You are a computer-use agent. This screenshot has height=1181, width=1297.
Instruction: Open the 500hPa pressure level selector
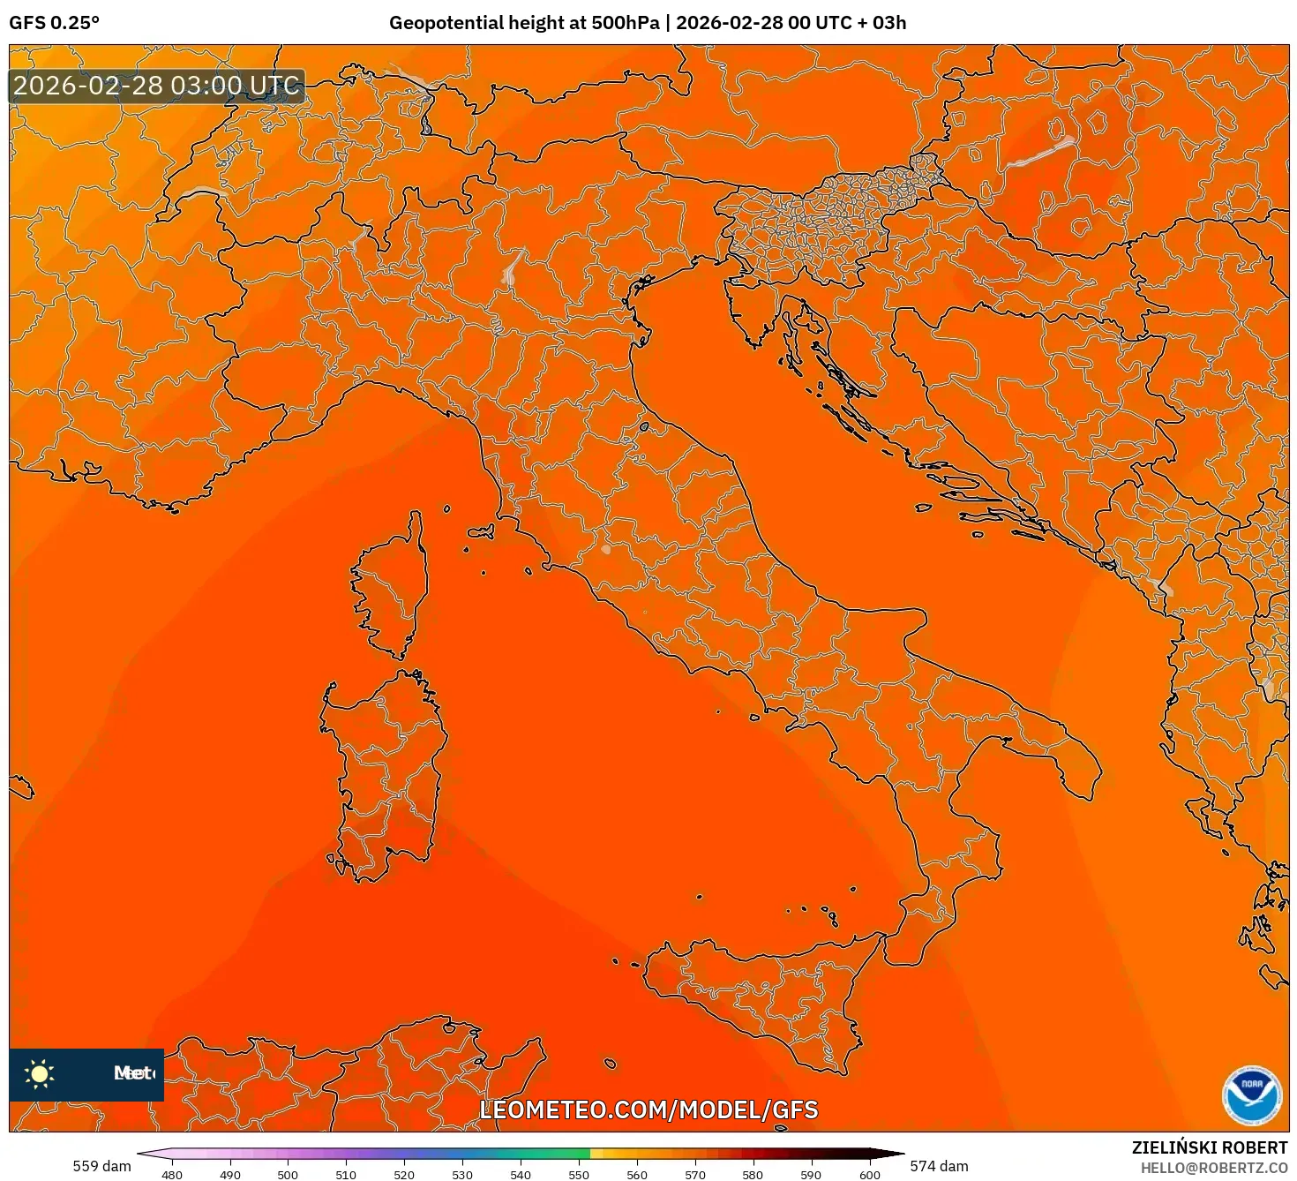(x=626, y=24)
